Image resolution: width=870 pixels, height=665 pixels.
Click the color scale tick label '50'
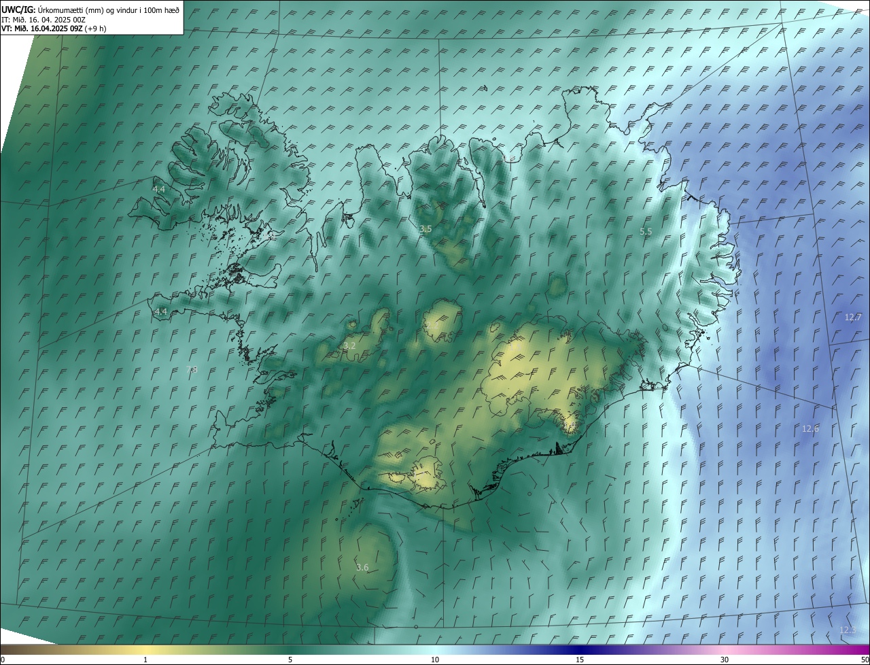tap(865, 660)
